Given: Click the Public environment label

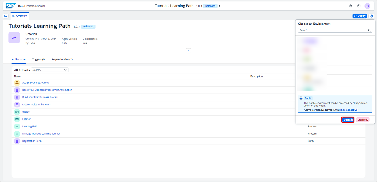Looking at the screenshot, I should click(308, 98).
